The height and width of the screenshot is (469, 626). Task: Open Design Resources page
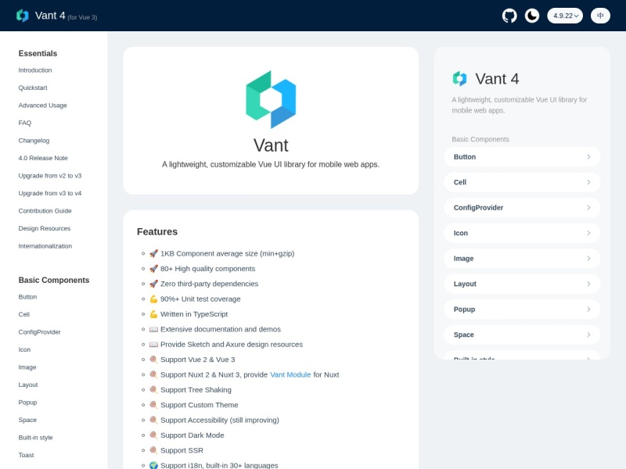point(45,228)
